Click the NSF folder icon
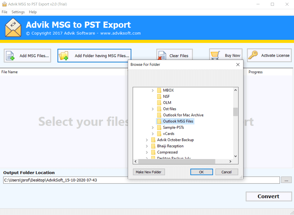The image size is (294, 215). (159, 97)
